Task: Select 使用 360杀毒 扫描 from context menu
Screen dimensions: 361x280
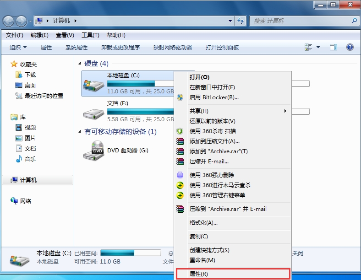Action: (x=213, y=131)
